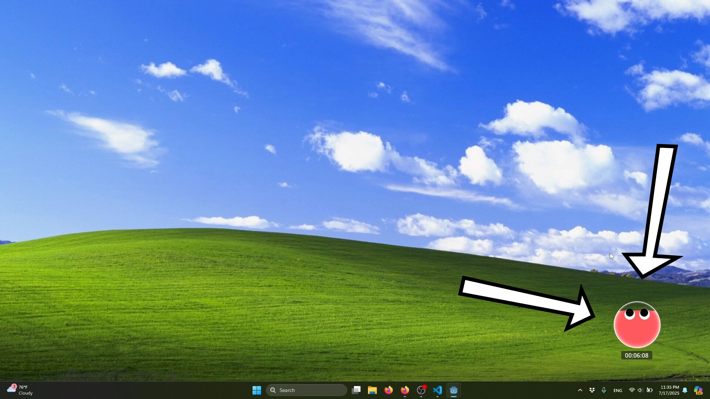Open the ENG language switcher
Image resolution: width=710 pixels, height=399 pixels.
618,390
